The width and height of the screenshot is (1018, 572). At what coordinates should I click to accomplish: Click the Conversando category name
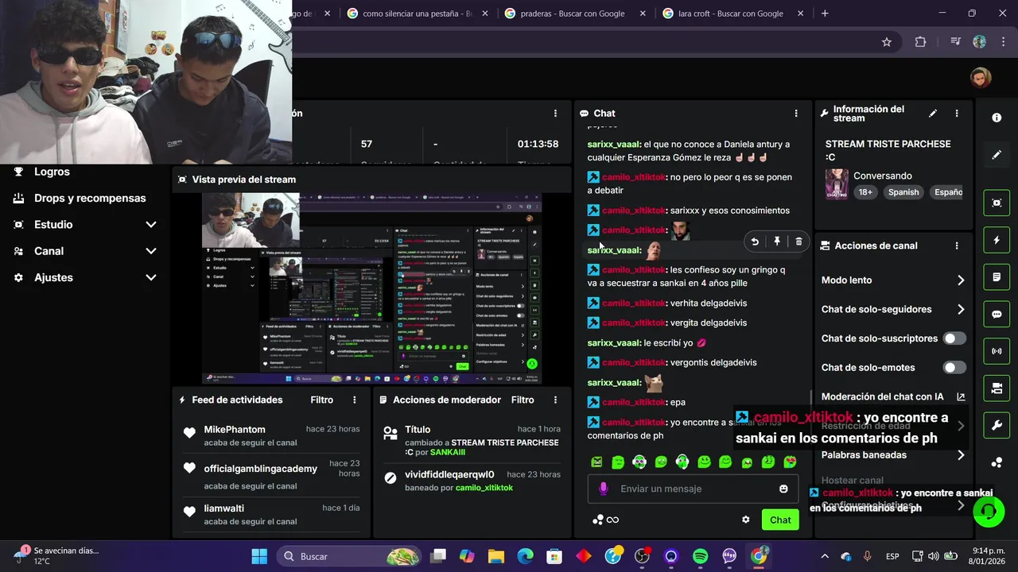click(883, 176)
